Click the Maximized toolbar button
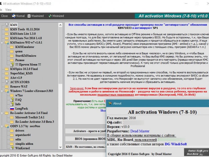The width and height of the screenshot is (209, 157). 36,16
